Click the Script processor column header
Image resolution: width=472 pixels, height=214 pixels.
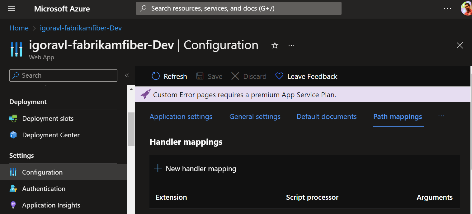[x=312, y=197]
